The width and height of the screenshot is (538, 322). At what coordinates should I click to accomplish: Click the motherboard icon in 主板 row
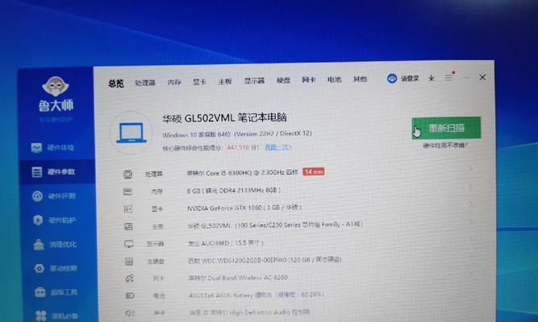coord(128,226)
